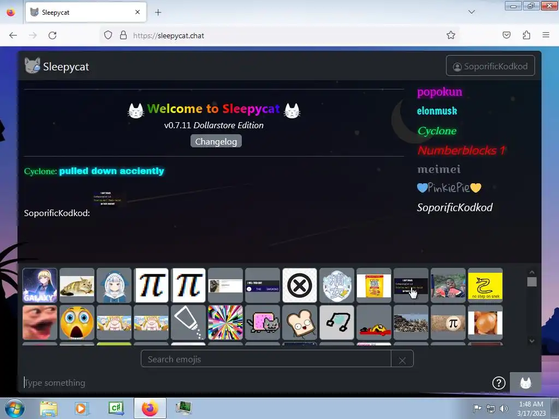This screenshot has height=419, width=559.
Task: Reload the page
Action: coord(52,35)
